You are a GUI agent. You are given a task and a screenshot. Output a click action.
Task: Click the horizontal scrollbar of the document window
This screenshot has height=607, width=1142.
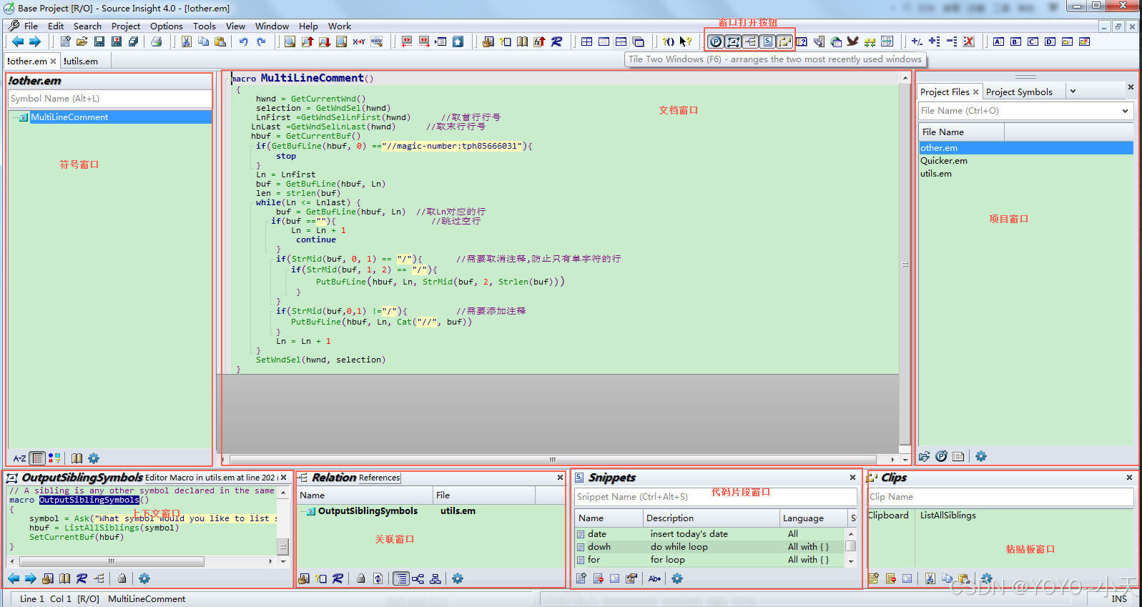(x=552, y=460)
